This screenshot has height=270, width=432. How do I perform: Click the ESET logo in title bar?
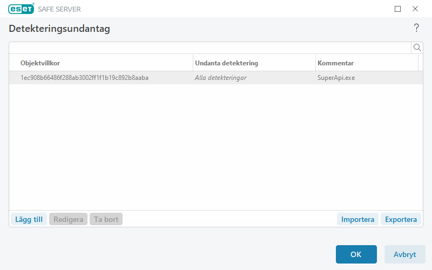coord(22,9)
